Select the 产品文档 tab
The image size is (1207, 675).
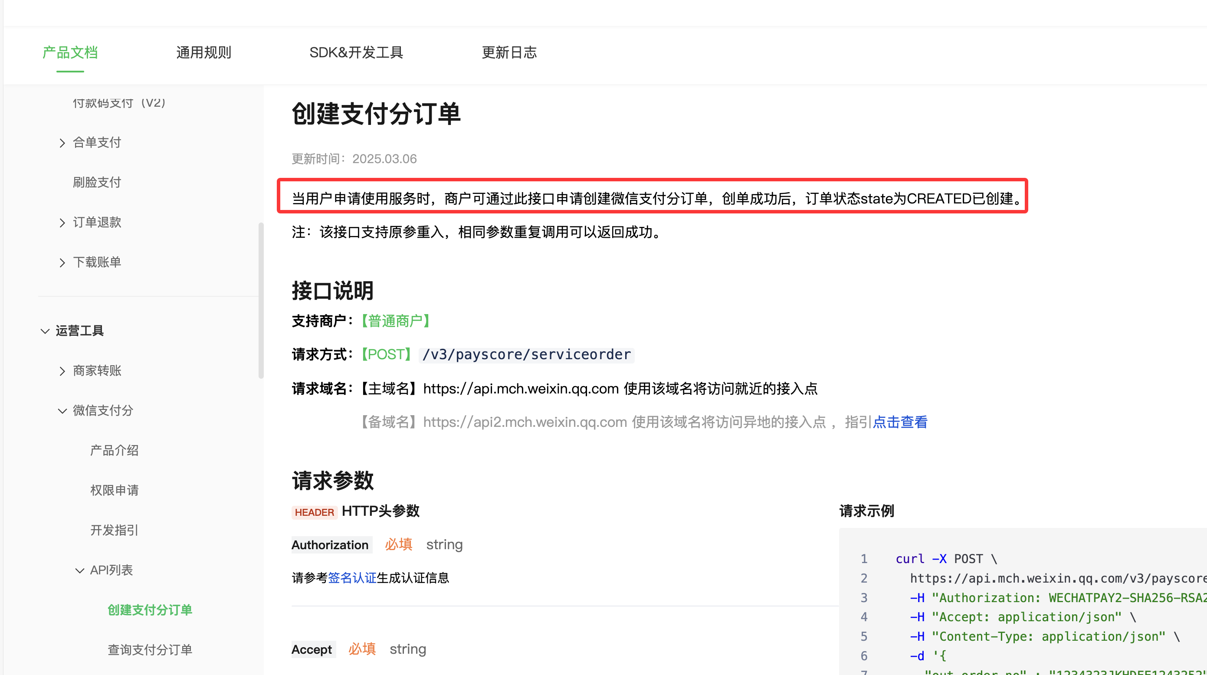pyautogui.click(x=70, y=52)
